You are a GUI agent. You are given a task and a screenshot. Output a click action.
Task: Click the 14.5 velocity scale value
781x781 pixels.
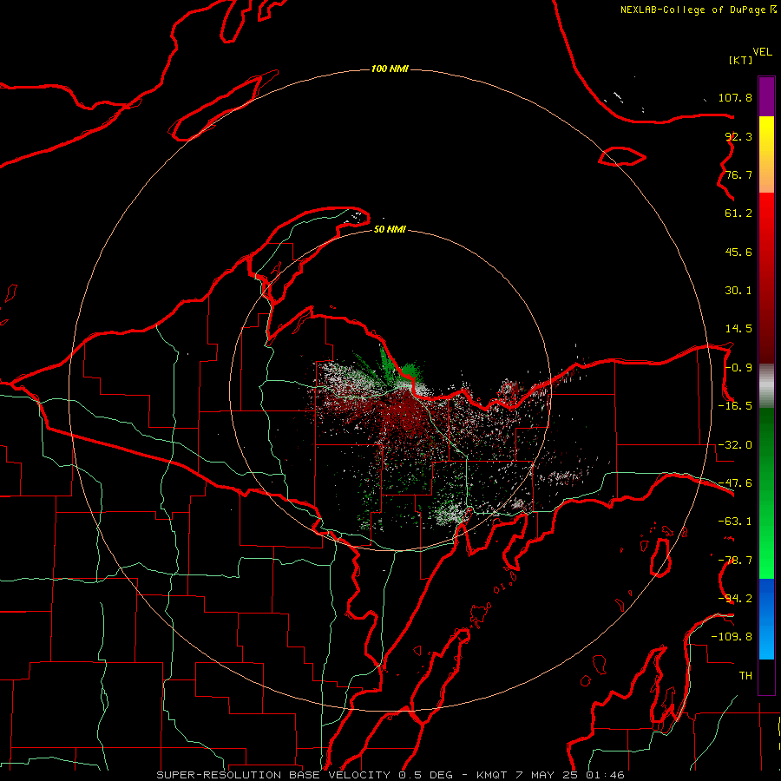point(738,329)
